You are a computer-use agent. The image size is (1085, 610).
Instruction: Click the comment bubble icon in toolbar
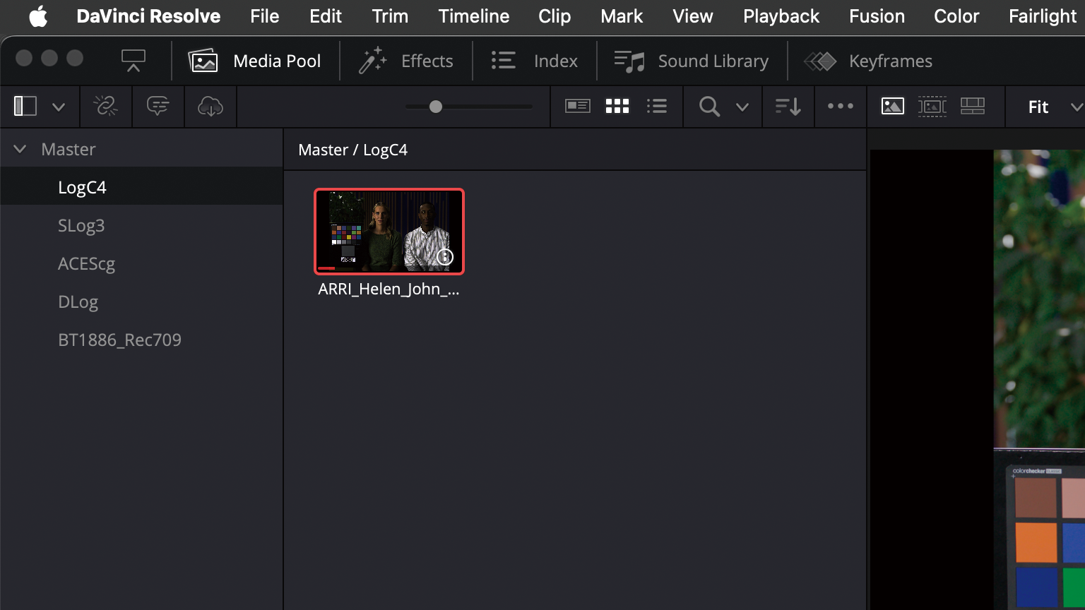click(x=158, y=107)
